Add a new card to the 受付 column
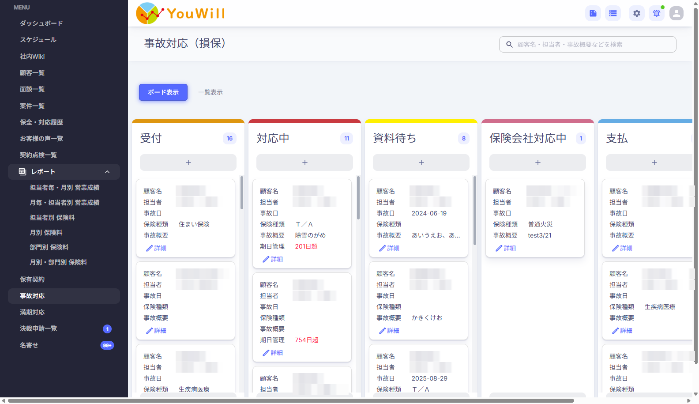This screenshot has width=699, height=404. pyautogui.click(x=188, y=162)
